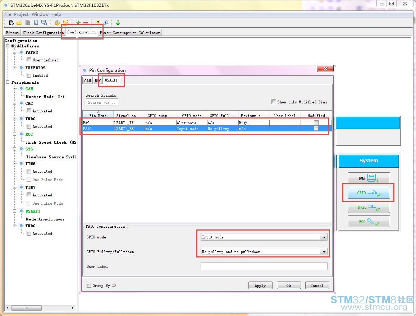
Task: Collapse the USART1 tree node
Action: tap(15, 211)
